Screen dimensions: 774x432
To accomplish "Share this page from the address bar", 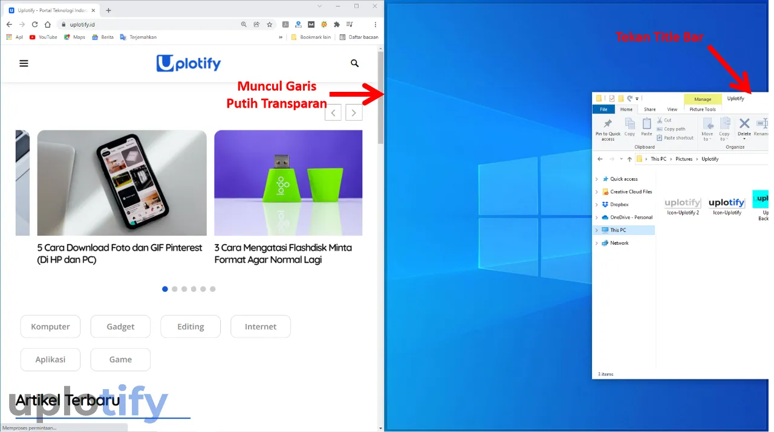I will click(x=257, y=25).
